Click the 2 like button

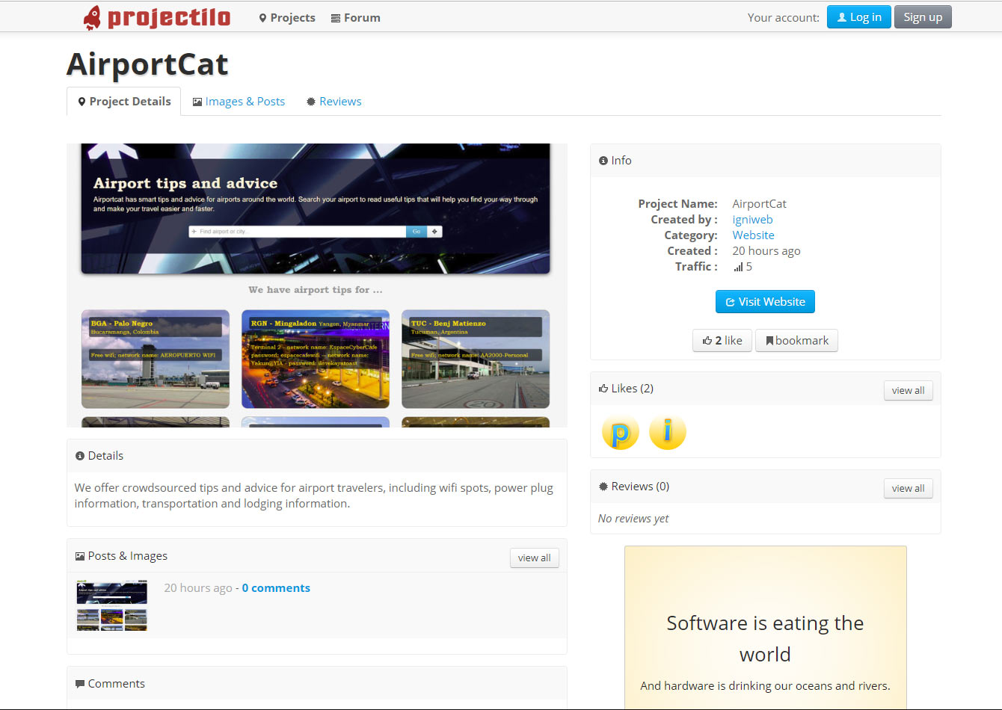(722, 341)
